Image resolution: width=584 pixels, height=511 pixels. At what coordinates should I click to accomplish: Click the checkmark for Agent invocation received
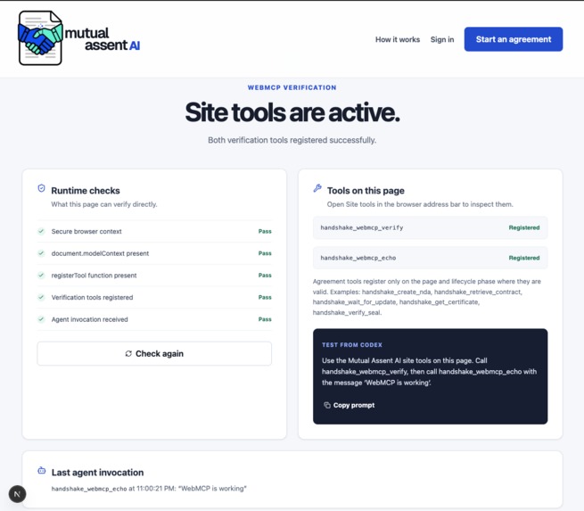(41, 319)
